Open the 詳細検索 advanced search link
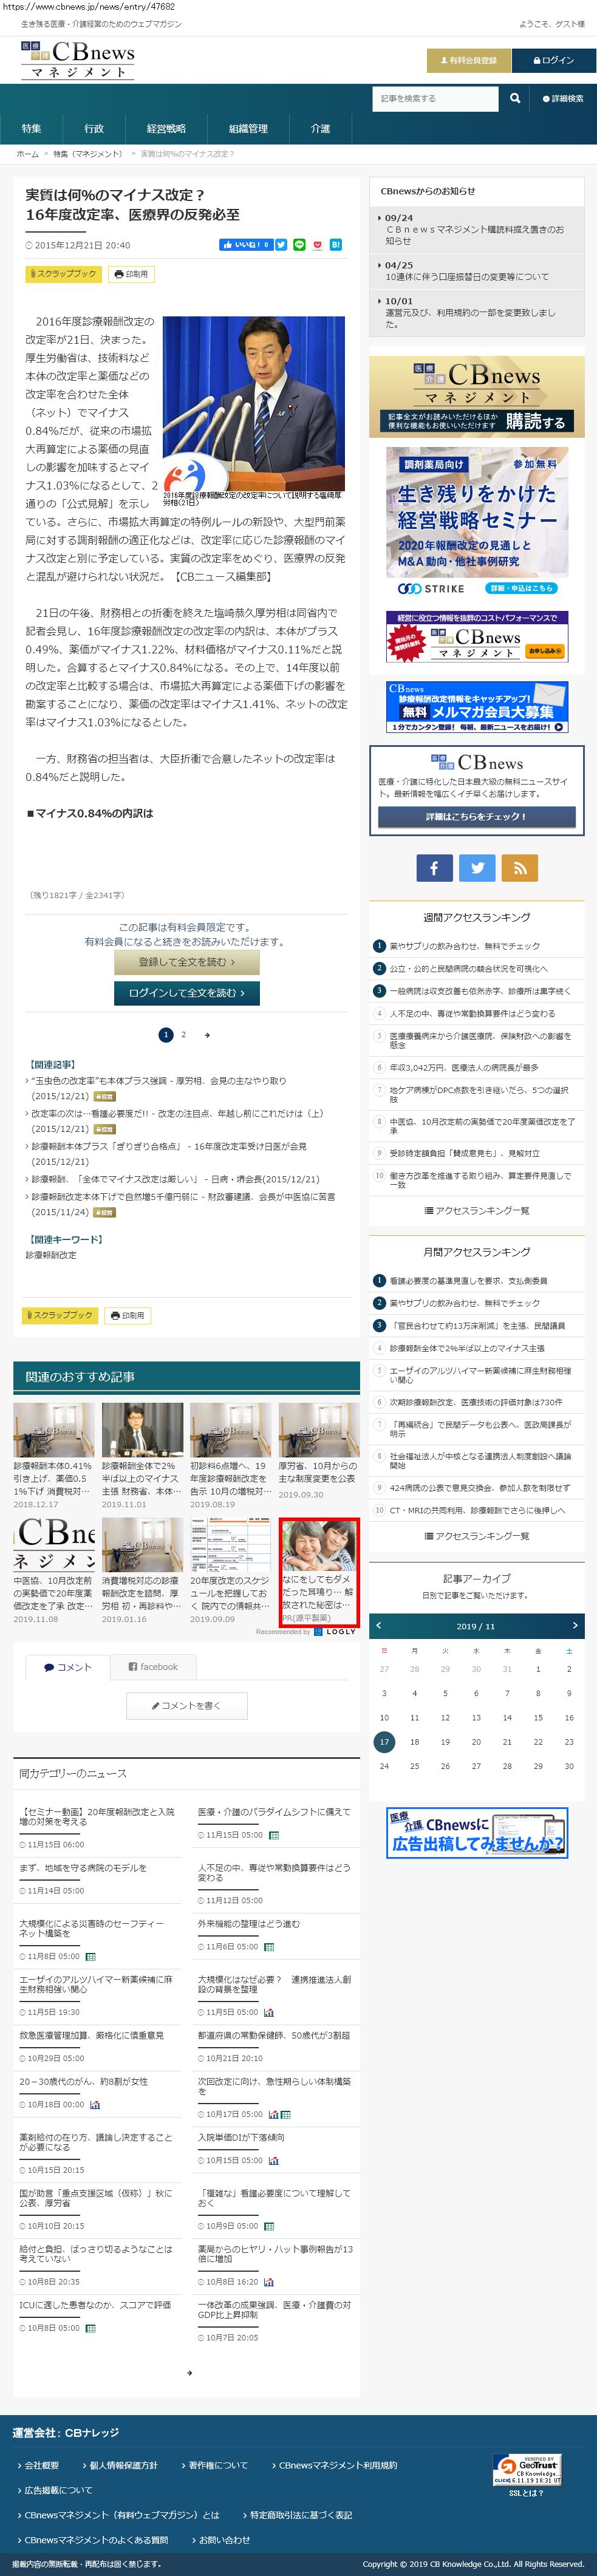597x2576 pixels. pyautogui.click(x=562, y=99)
